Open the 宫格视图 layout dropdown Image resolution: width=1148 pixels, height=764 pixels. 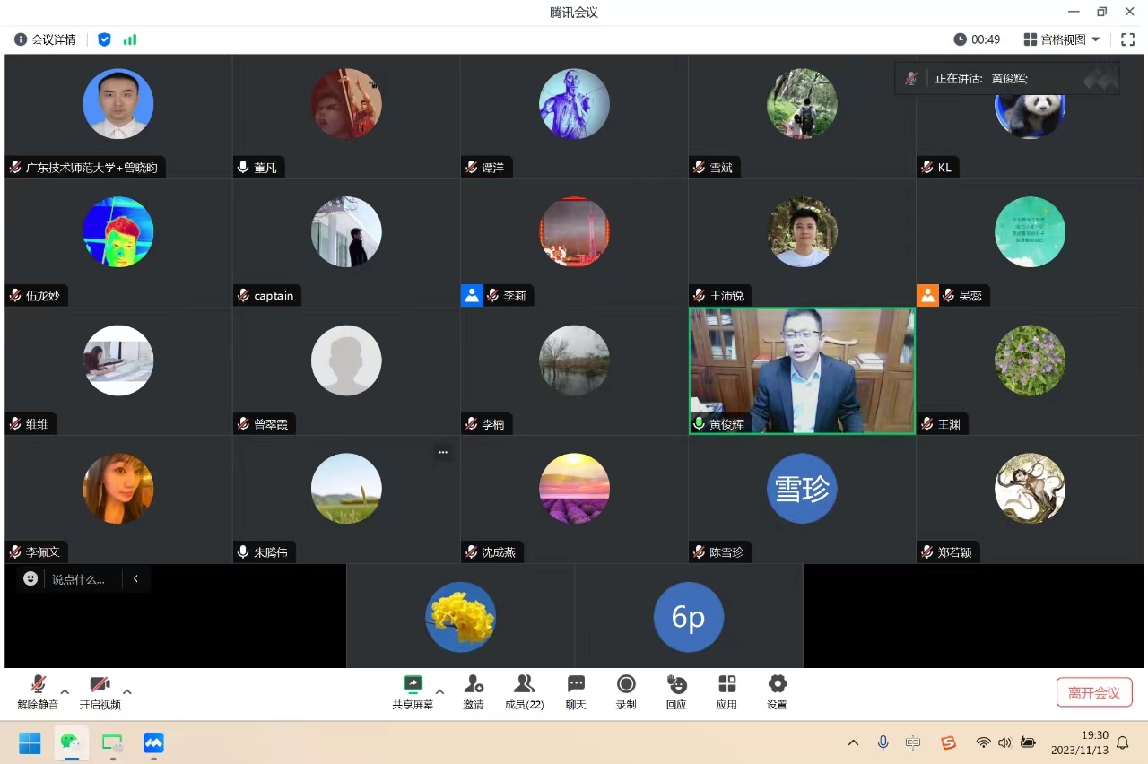(1062, 39)
